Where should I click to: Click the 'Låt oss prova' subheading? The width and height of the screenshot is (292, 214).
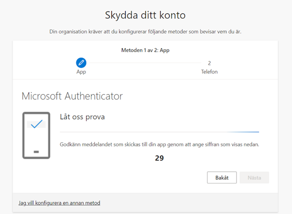[x=82, y=117]
